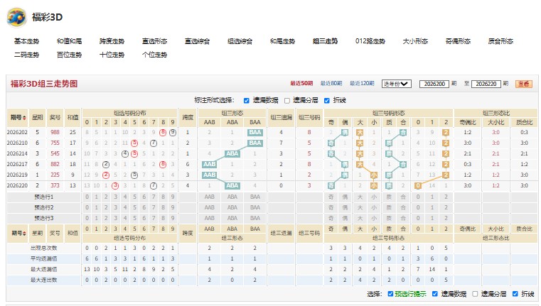Open 直选形态 page
Screen dimensions: 541x306
pyautogui.click(x=154, y=41)
